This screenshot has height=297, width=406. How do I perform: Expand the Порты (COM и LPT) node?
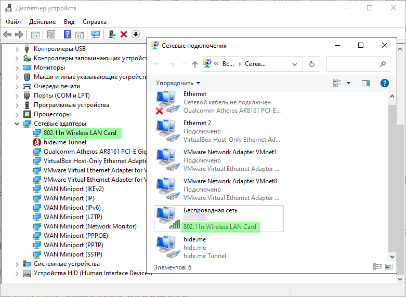pyautogui.click(x=17, y=96)
